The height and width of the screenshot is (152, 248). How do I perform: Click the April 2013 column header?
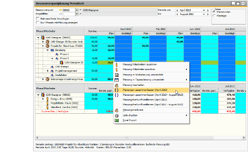115,29
